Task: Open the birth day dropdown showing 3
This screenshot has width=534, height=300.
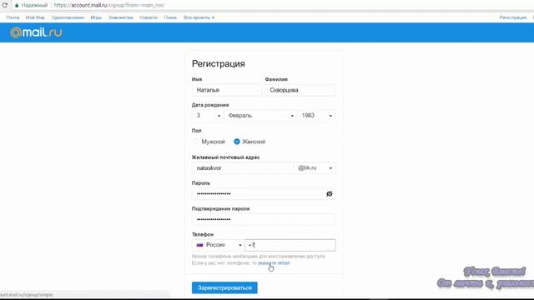Action: pyautogui.click(x=208, y=116)
